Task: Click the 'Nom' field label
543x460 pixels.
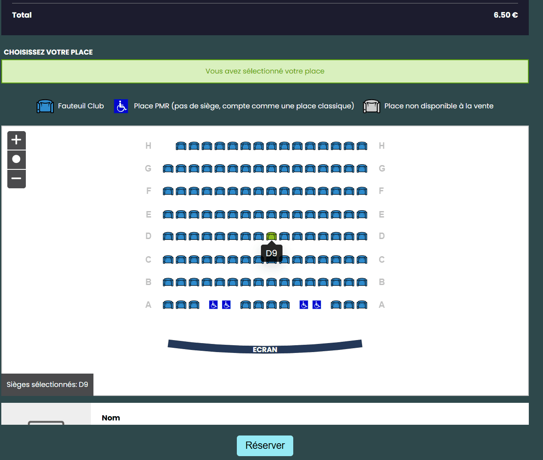Action: pyautogui.click(x=111, y=418)
